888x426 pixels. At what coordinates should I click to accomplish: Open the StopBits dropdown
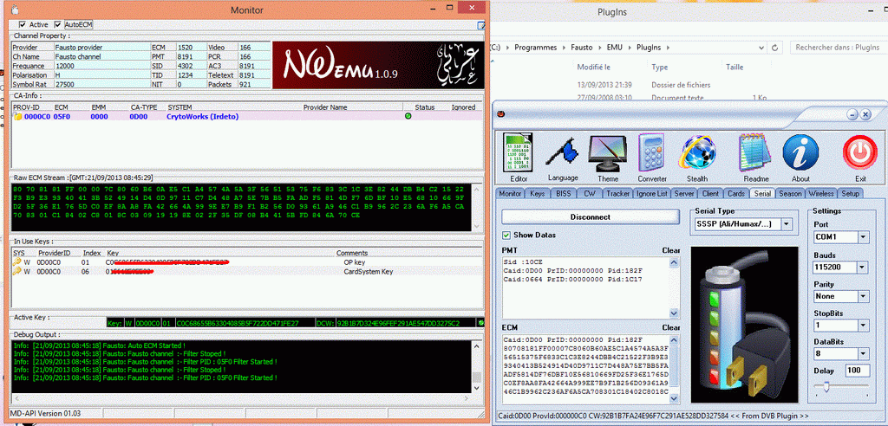[x=863, y=326]
